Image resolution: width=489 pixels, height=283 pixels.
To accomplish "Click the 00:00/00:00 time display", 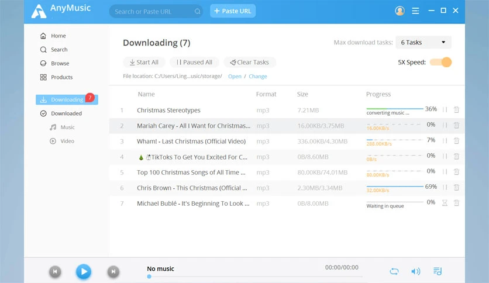I will pyautogui.click(x=342, y=267).
